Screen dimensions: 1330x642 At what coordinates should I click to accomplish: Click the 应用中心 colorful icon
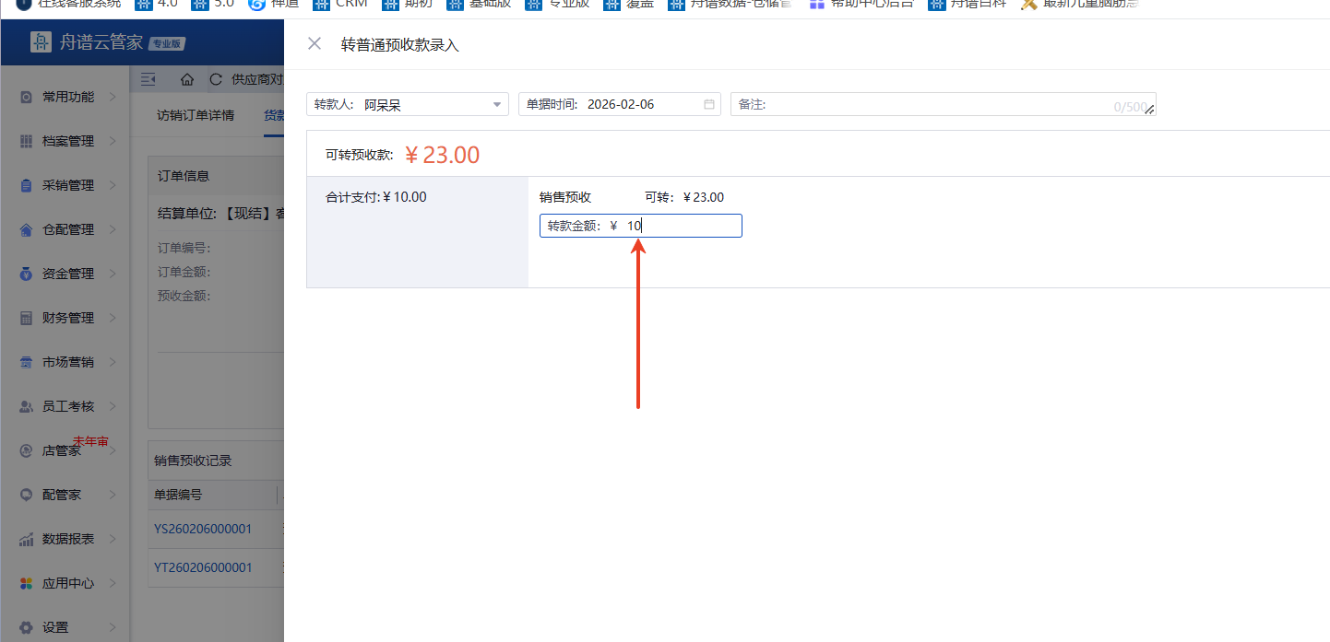point(26,583)
